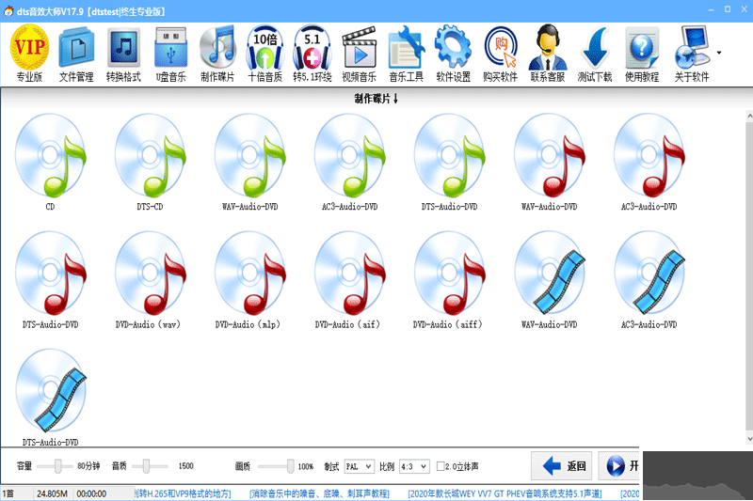Choose DVD-Audio (aif) disc

(x=349, y=280)
